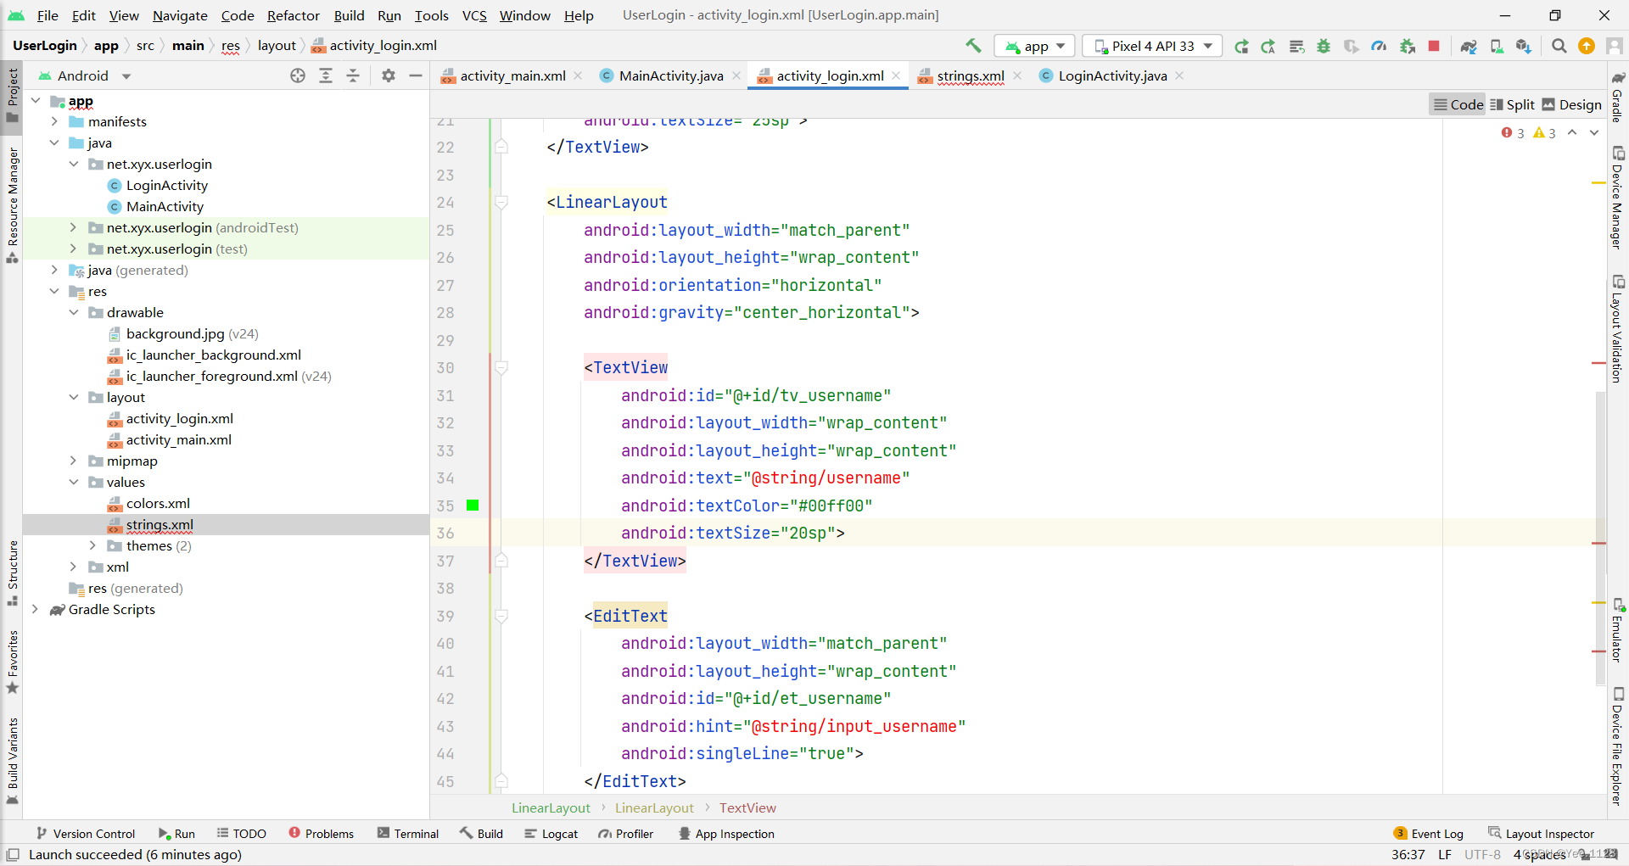
Task: Open the Profiler gauge icon in the toolbar
Action: (x=1379, y=46)
